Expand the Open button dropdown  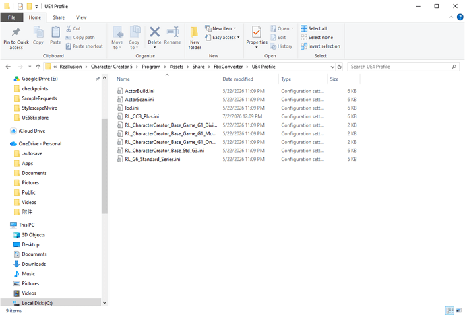click(292, 28)
